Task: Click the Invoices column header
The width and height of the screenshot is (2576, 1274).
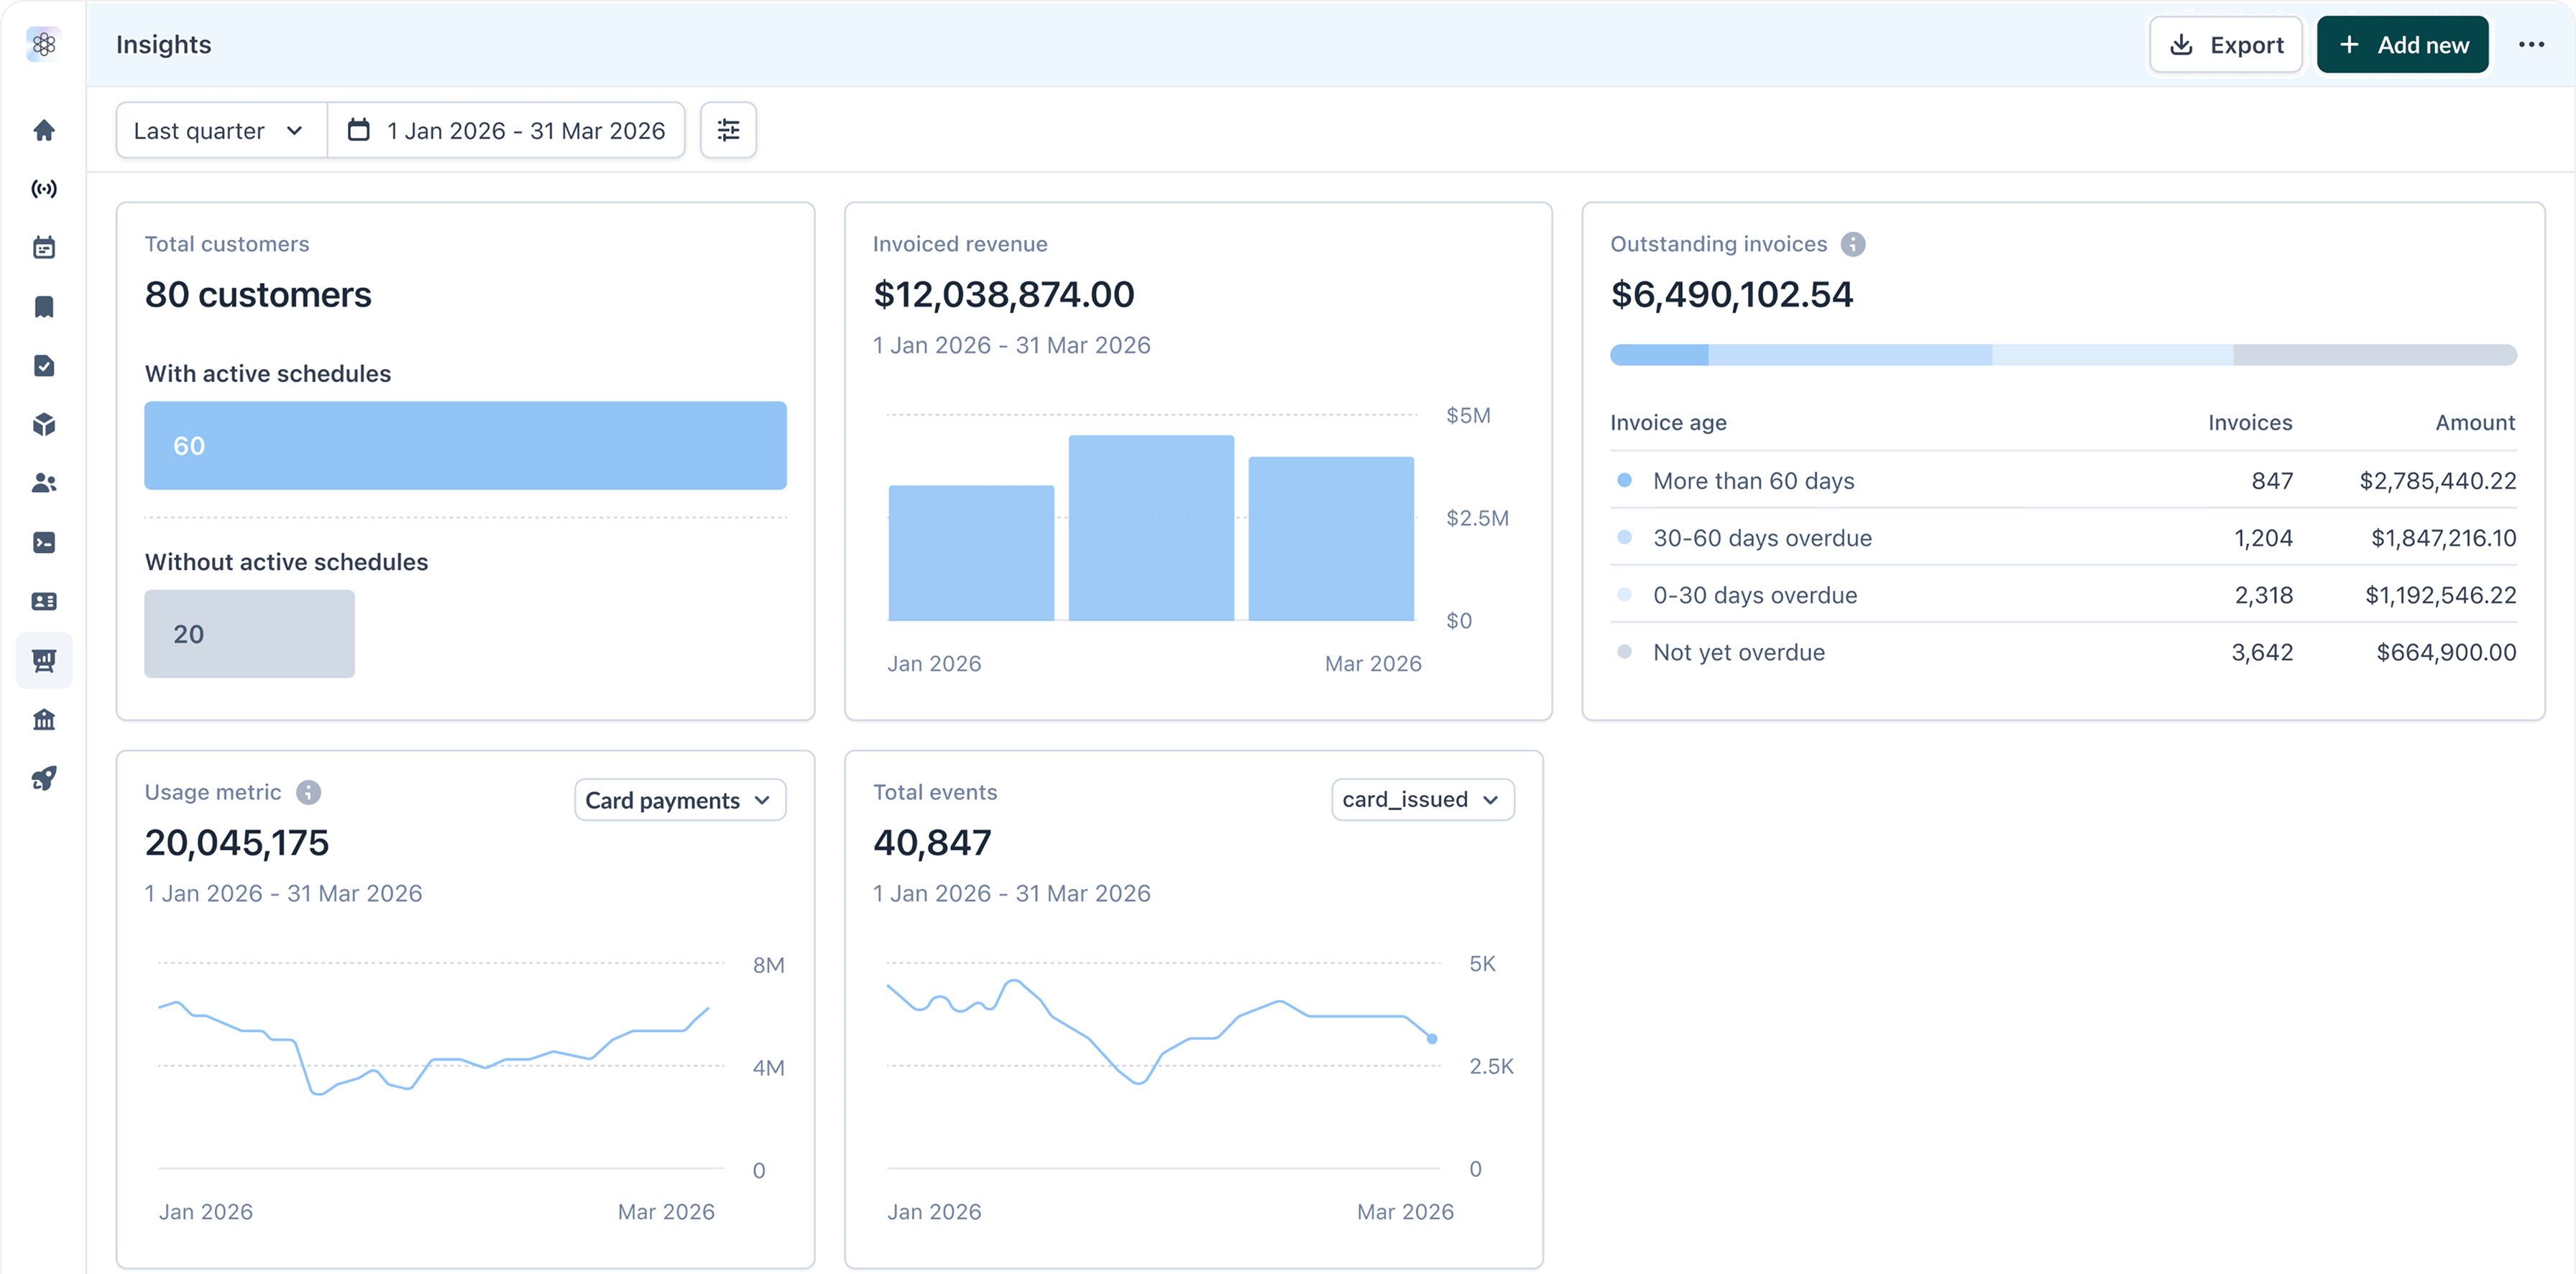Action: (2250, 423)
